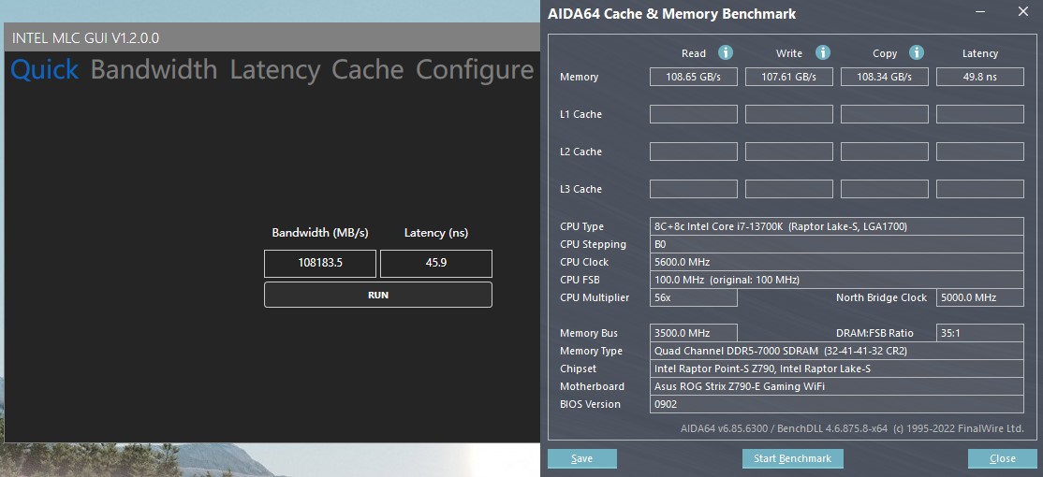Image resolution: width=1043 pixels, height=477 pixels.
Task: Click CPU Type i7-13700K value
Action: tap(837, 226)
